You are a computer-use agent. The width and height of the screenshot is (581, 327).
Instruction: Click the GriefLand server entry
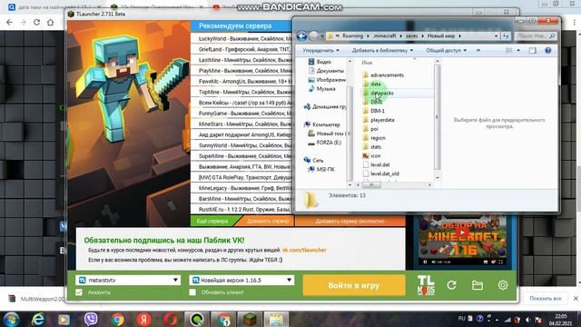click(241, 49)
